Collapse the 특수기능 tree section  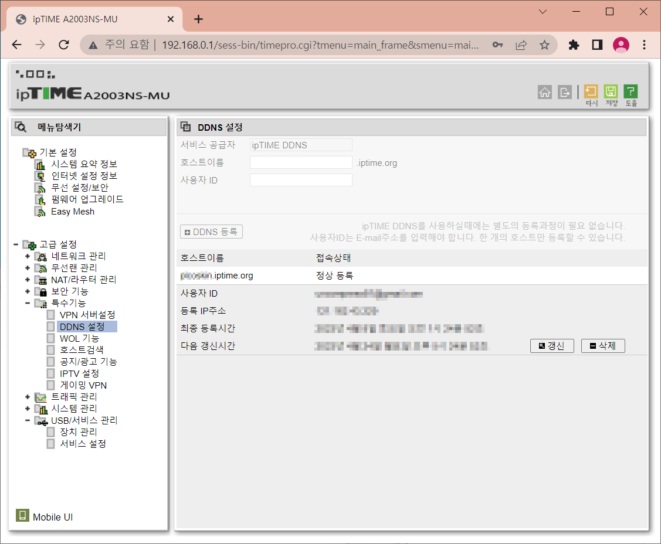point(27,303)
